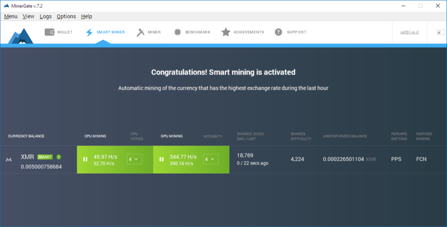447x227 pixels.
Task: Open the Logs menu
Action: click(x=46, y=16)
